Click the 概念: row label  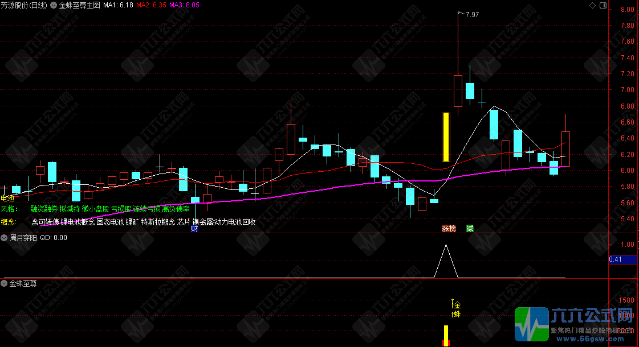8,222
